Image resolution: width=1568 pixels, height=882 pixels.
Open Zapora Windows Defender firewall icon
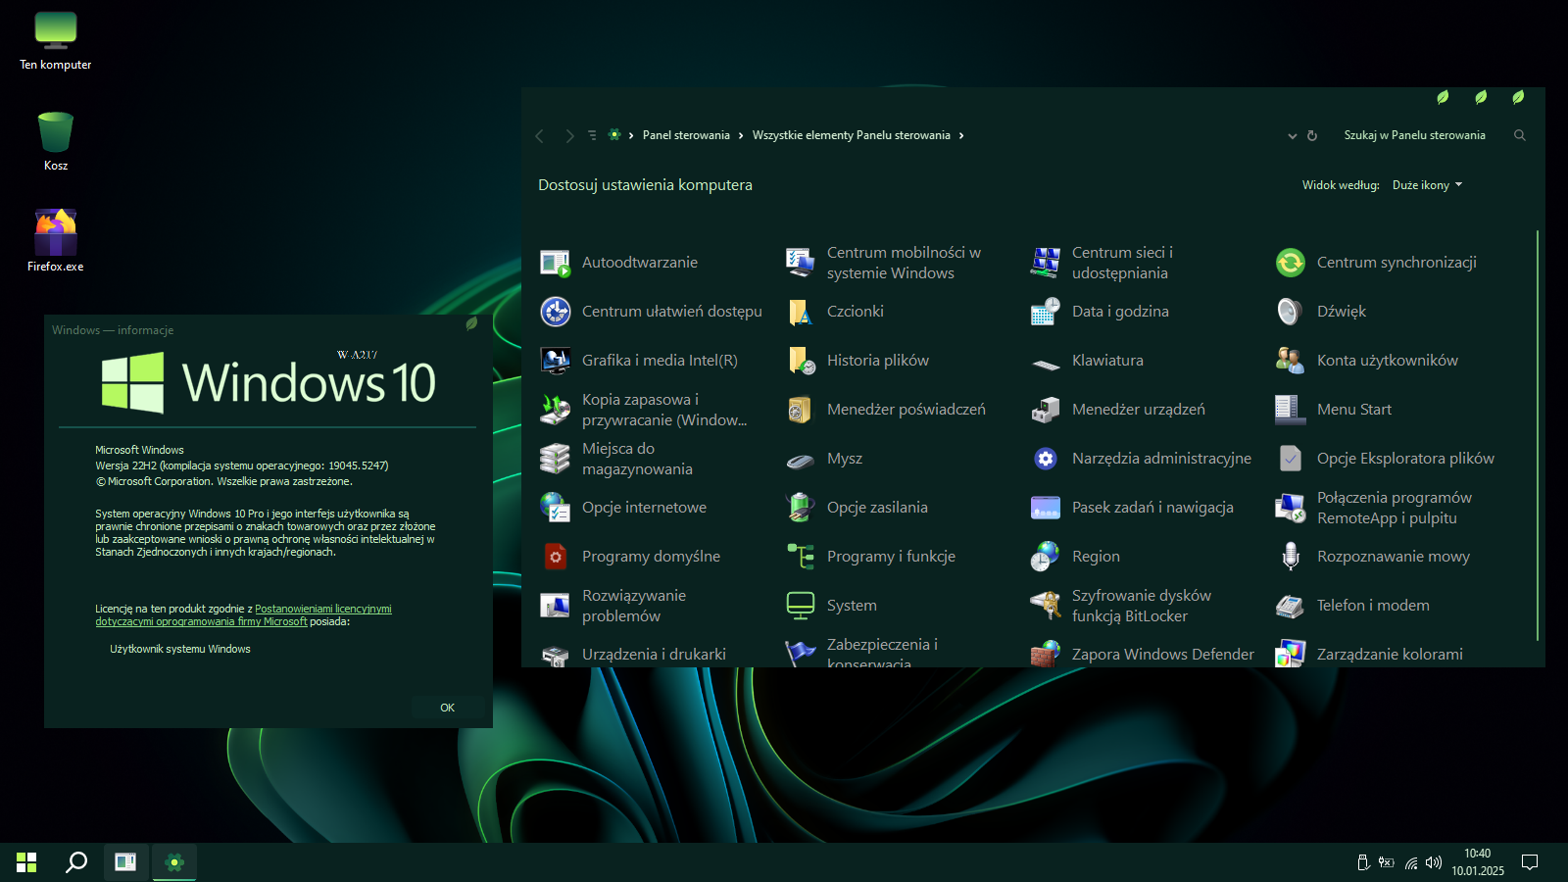[x=1045, y=654]
